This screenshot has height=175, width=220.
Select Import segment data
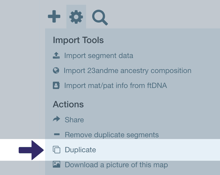98,55
